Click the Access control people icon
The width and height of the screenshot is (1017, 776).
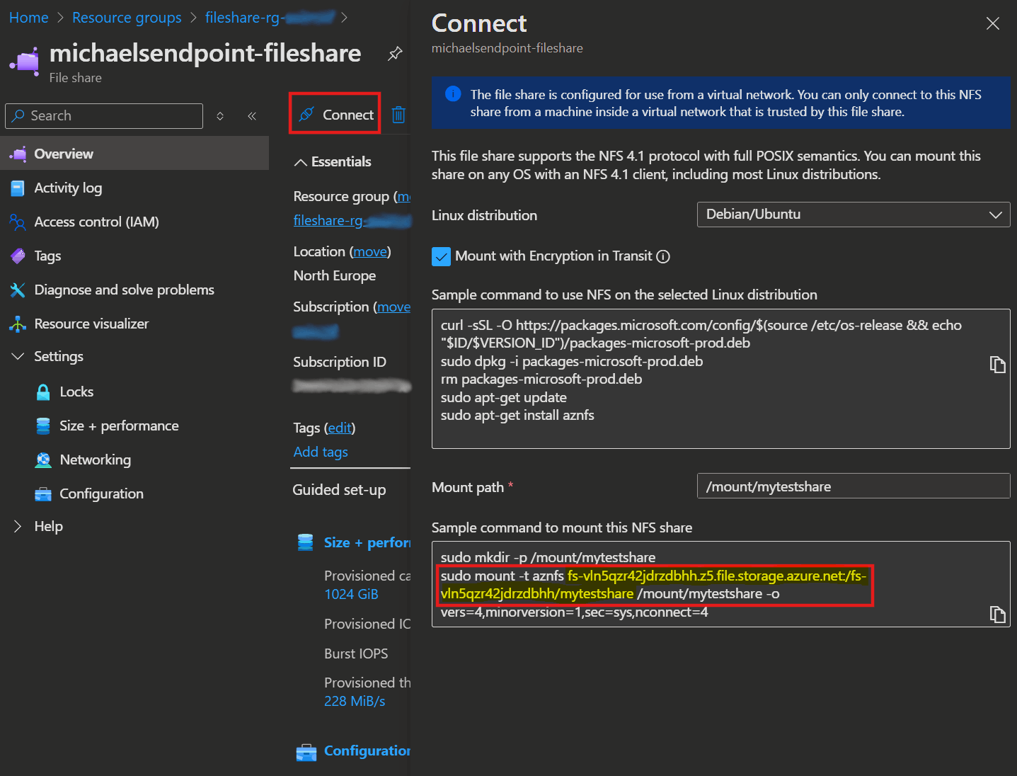pos(18,222)
